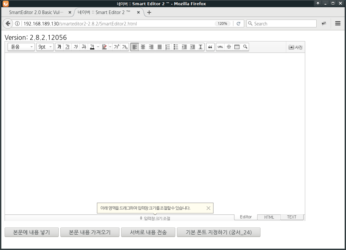Reset the 120% zoom indicator
Screen dimensions: 346x250
pyautogui.click(x=222, y=23)
